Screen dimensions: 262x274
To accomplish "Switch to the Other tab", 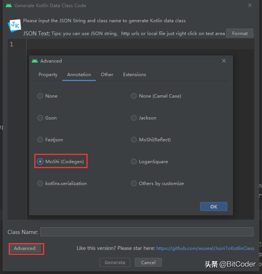I will [107, 74].
